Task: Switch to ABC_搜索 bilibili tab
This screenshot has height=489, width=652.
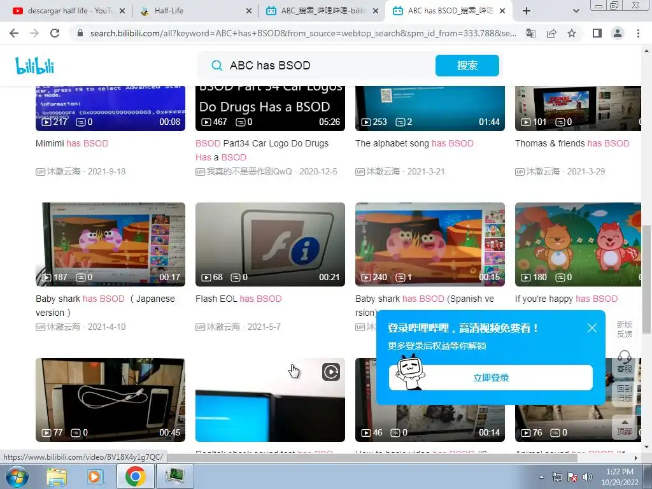Action: point(323,11)
